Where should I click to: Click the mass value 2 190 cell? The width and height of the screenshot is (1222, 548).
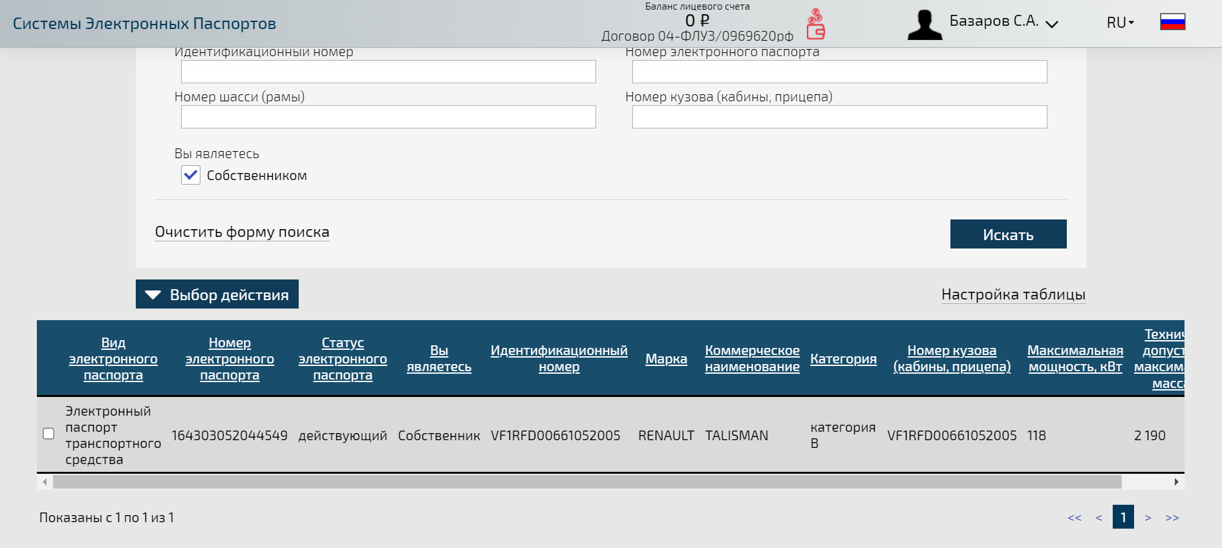(x=1150, y=436)
